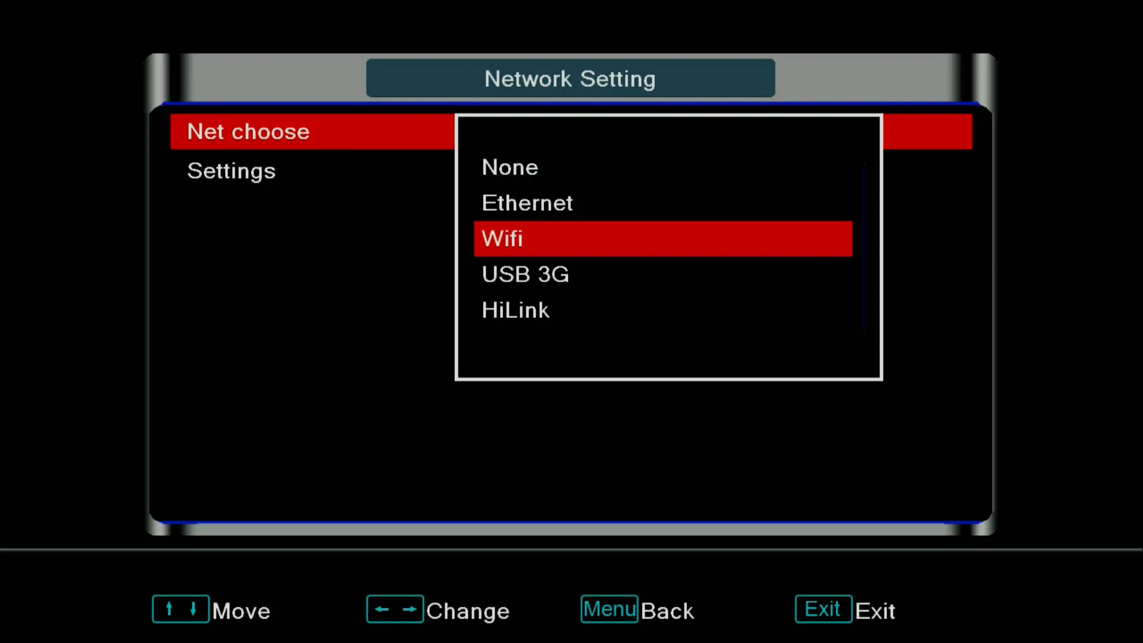1143x643 pixels.
Task: Pick HiLink as network option
Action: tap(515, 310)
